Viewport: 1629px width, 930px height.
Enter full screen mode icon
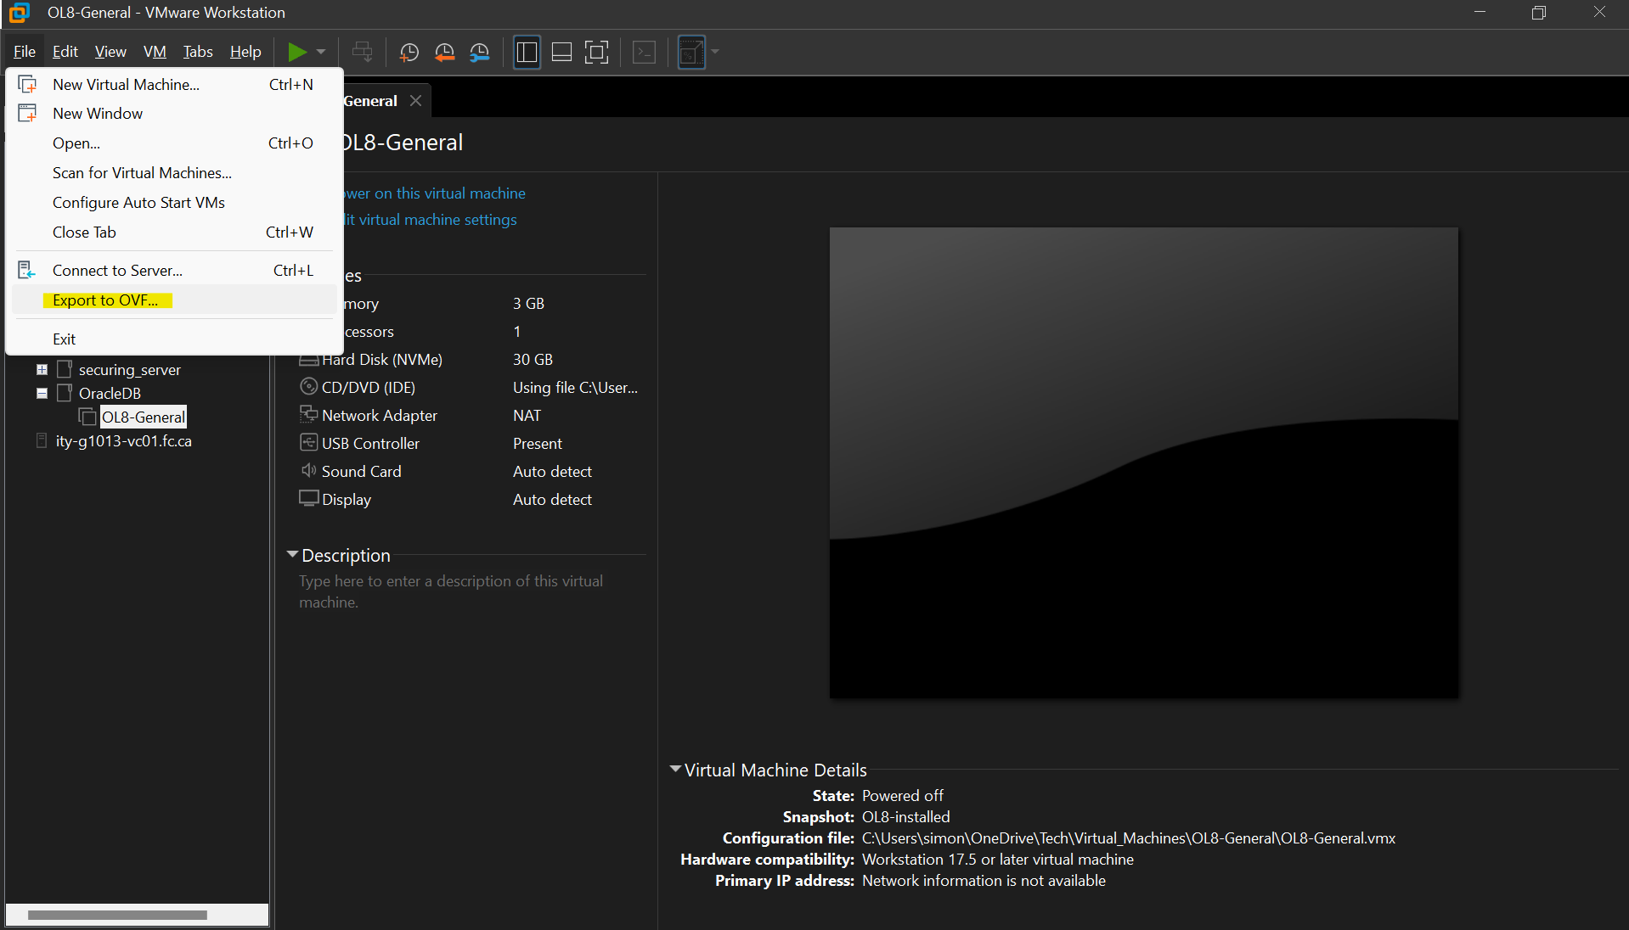click(x=597, y=52)
